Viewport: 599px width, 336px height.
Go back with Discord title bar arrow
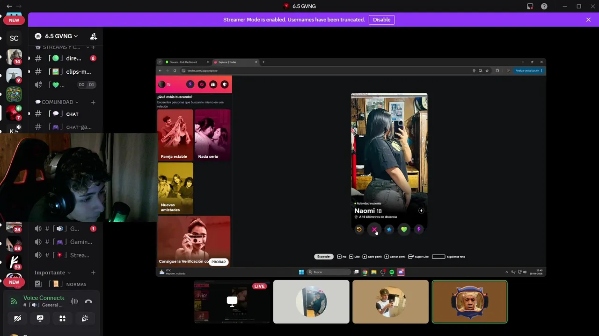coord(9,6)
